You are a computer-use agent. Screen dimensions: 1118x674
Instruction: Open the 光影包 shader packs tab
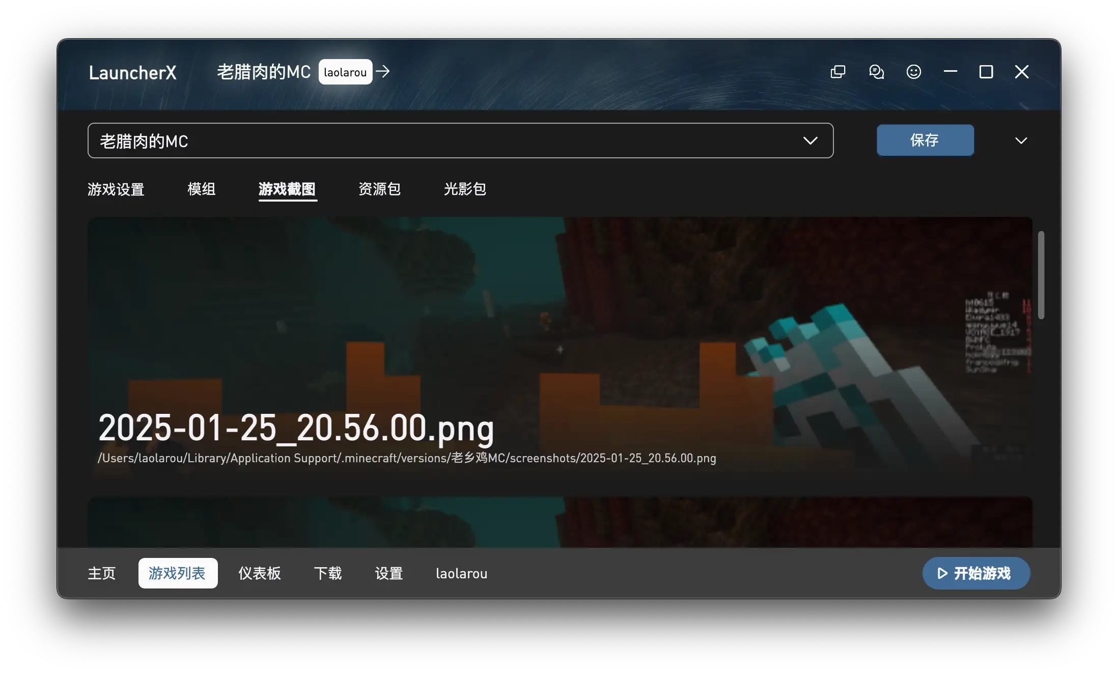(x=465, y=189)
